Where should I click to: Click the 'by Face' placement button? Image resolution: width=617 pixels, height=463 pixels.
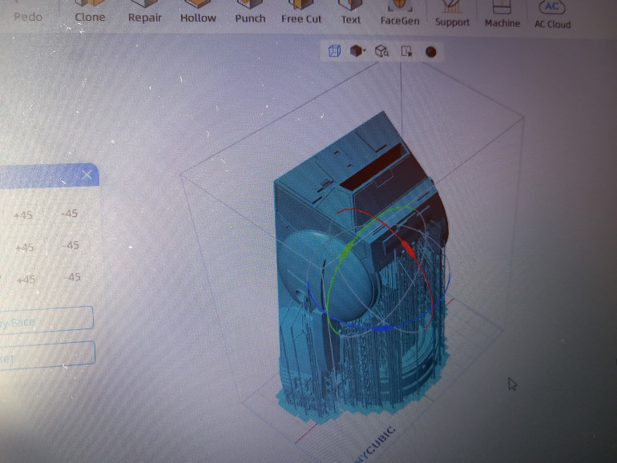click(x=46, y=320)
